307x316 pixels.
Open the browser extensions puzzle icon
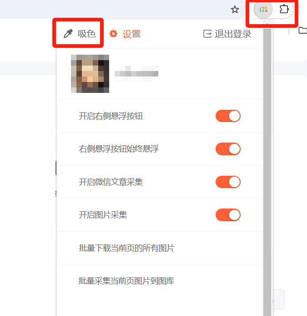pyautogui.click(x=284, y=9)
